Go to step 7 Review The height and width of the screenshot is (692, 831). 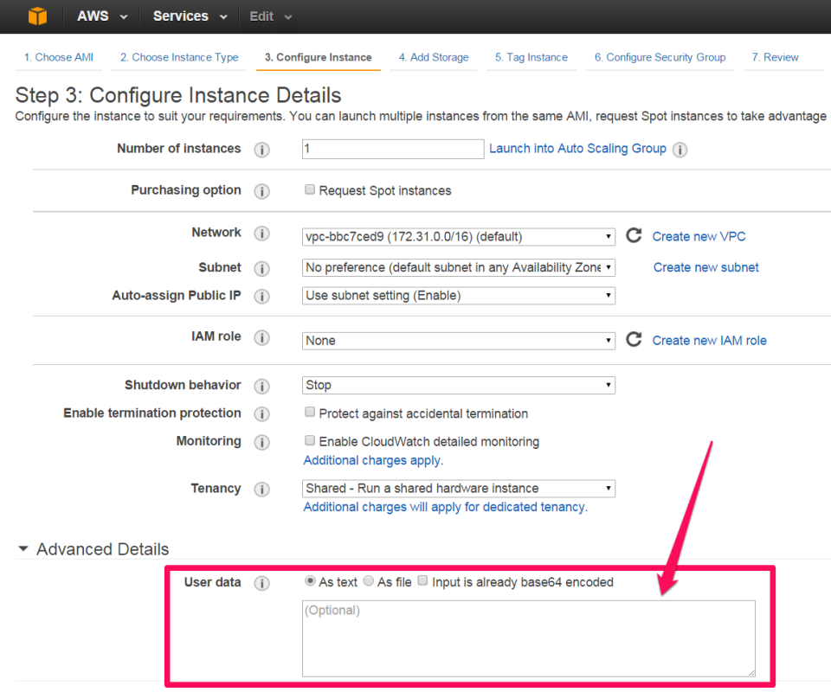click(776, 57)
